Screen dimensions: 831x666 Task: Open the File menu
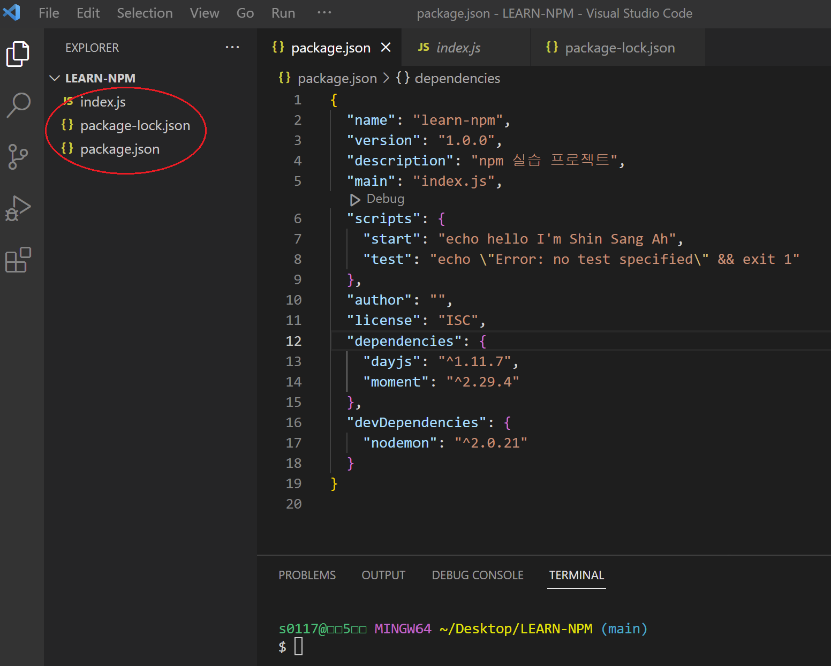click(49, 13)
